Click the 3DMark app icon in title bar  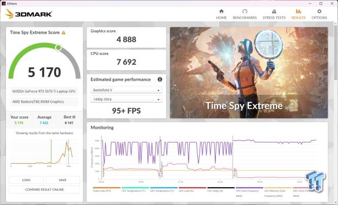coord(3,3)
